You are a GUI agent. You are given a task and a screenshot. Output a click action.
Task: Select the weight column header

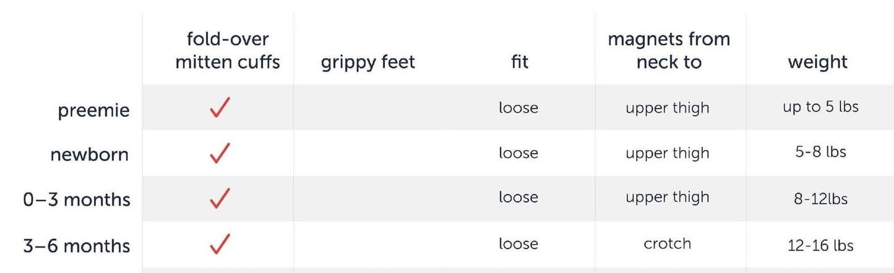pos(817,62)
